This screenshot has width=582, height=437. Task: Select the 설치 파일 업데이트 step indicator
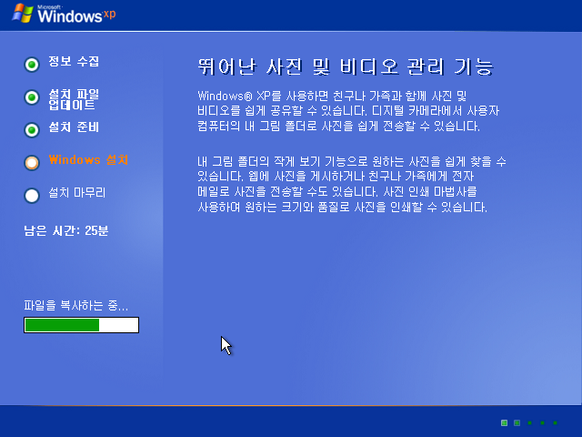32,97
